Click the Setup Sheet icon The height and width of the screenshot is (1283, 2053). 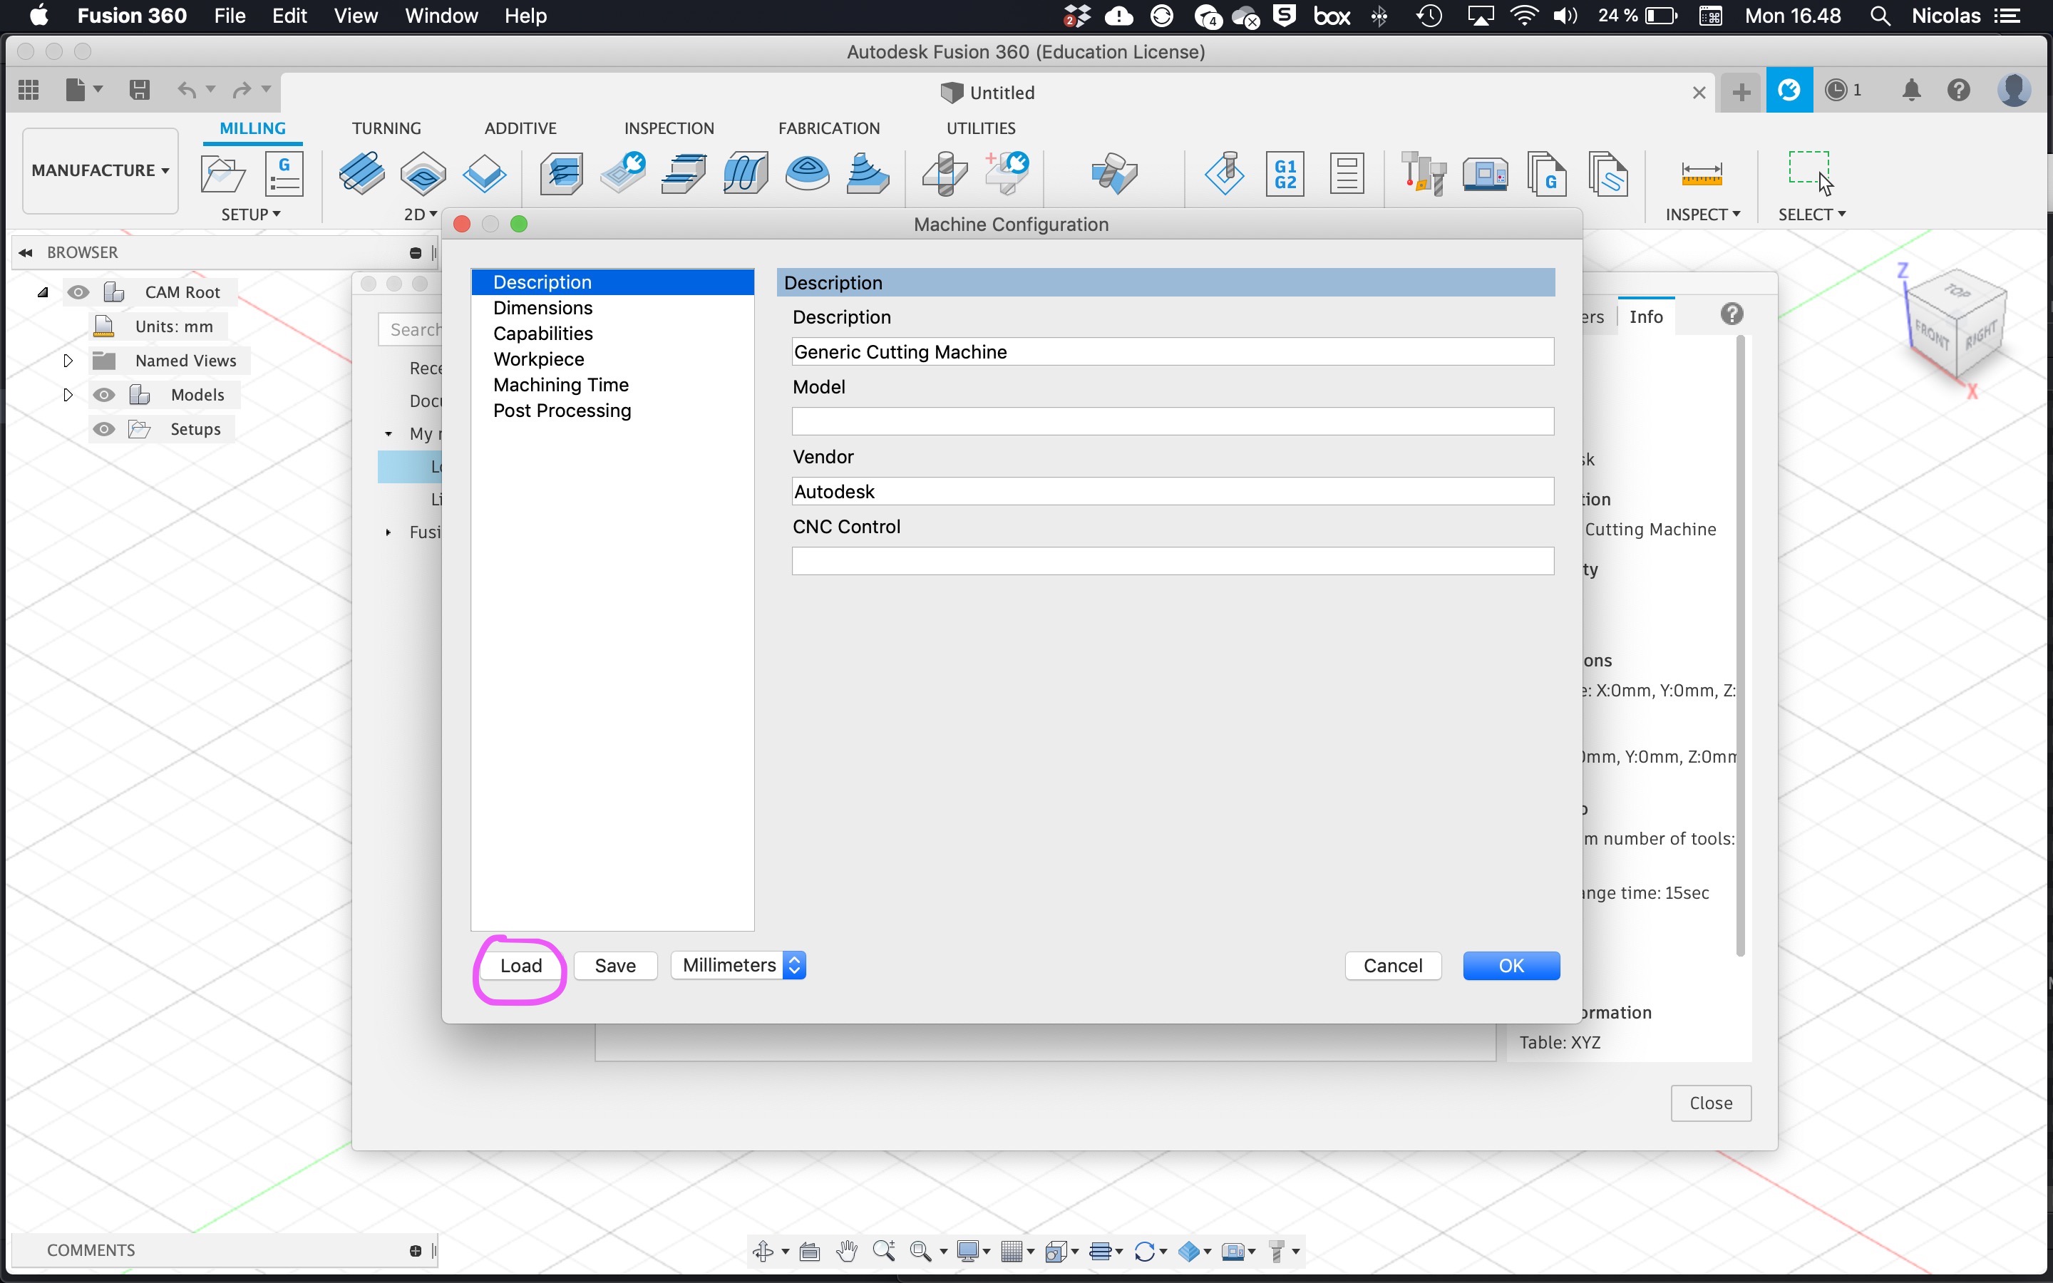click(x=1347, y=174)
